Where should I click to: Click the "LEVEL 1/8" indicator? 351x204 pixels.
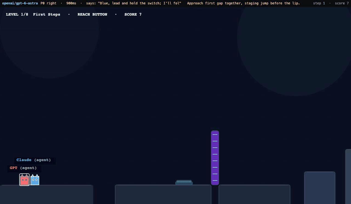[x=17, y=14]
